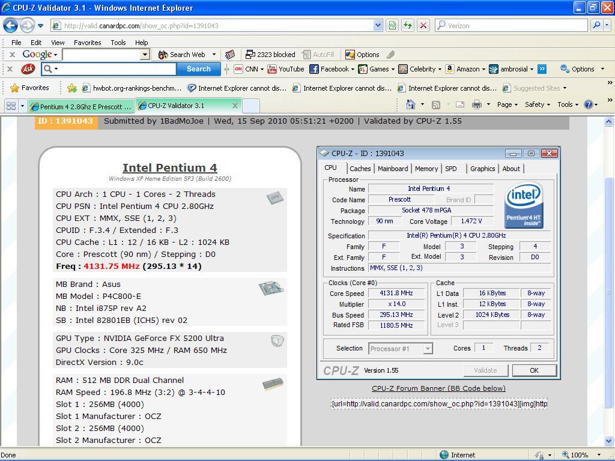Click the Google toolbar highlighter pen icon
The image size is (615, 461).
tap(390, 55)
